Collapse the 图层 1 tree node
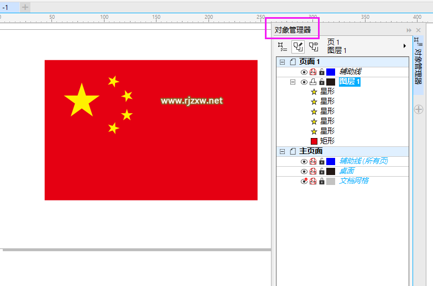 click(x=293, y=82)
